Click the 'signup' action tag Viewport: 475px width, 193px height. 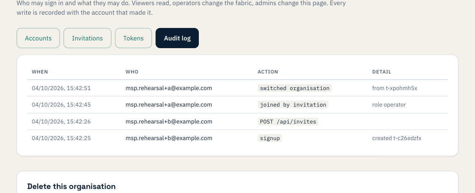[x=270, y=138]
